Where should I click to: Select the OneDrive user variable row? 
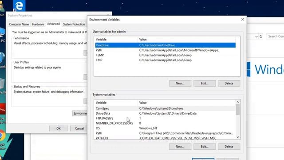166,45
